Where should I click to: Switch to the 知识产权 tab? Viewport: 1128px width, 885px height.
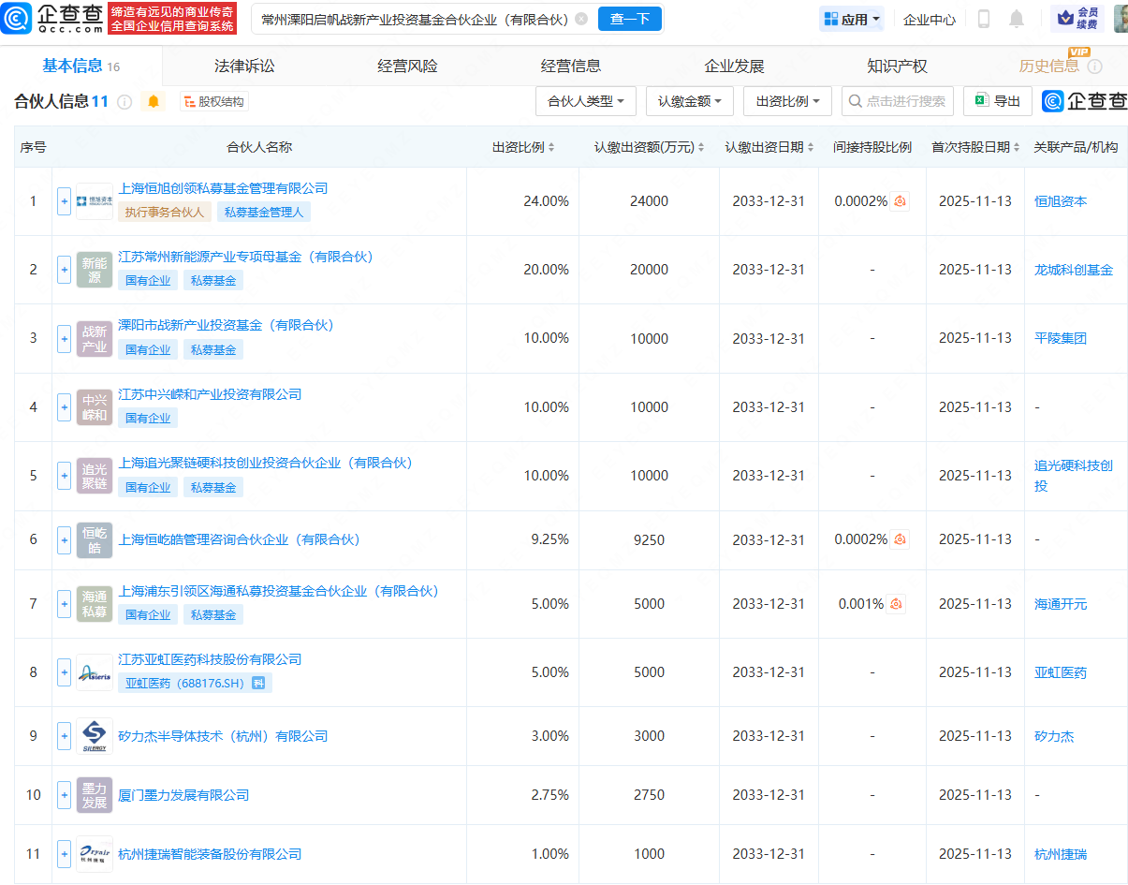897,66
